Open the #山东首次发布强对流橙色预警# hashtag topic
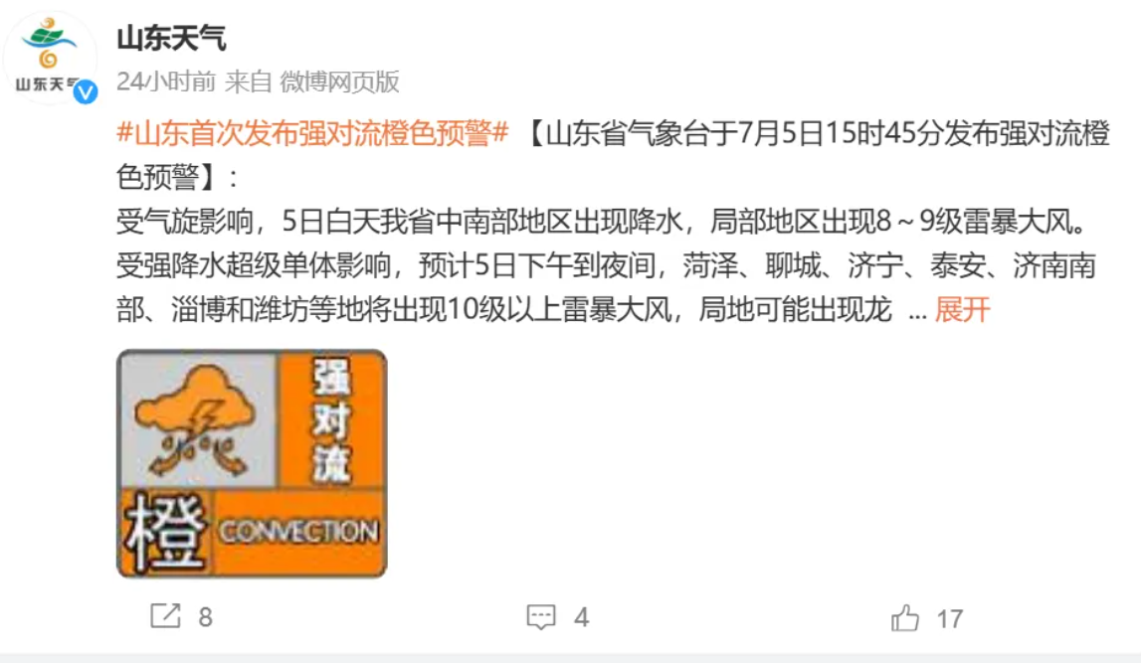 coord(312,133)
